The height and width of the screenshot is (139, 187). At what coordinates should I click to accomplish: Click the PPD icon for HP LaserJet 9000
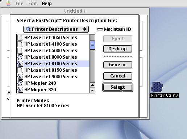[20, 77]
